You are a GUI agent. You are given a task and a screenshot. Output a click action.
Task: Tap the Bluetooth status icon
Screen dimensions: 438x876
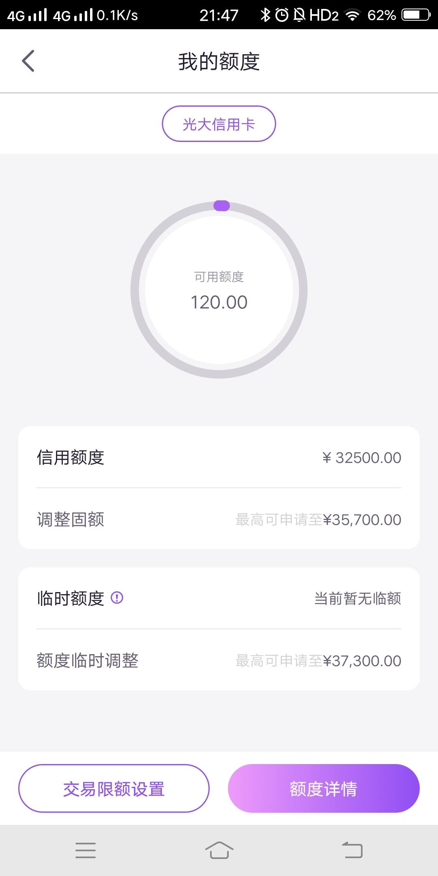tap(265, 15)
